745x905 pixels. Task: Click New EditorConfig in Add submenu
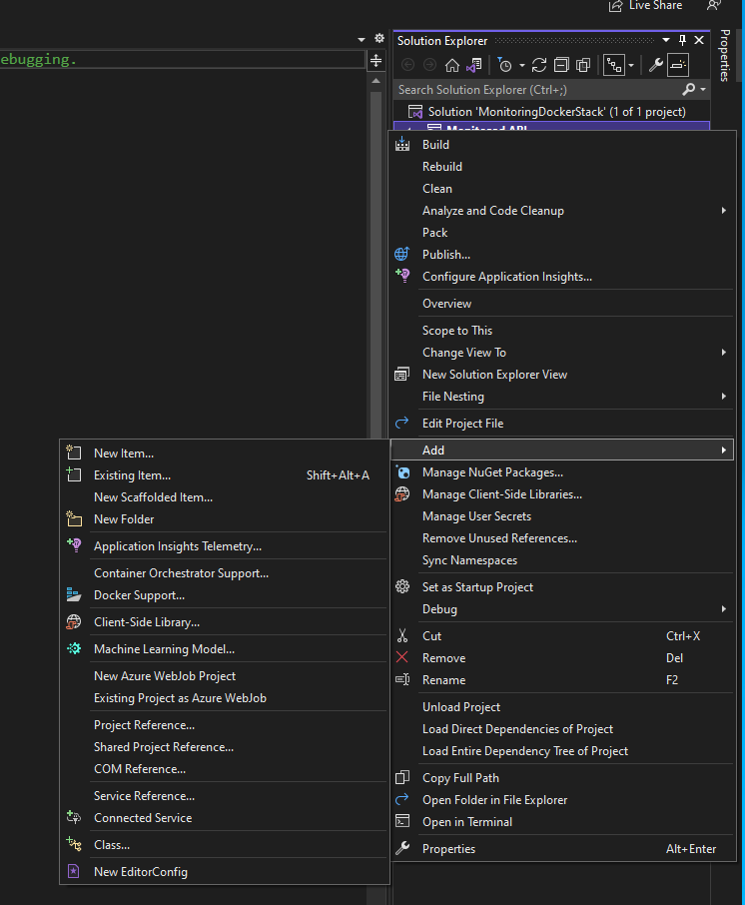225,871
